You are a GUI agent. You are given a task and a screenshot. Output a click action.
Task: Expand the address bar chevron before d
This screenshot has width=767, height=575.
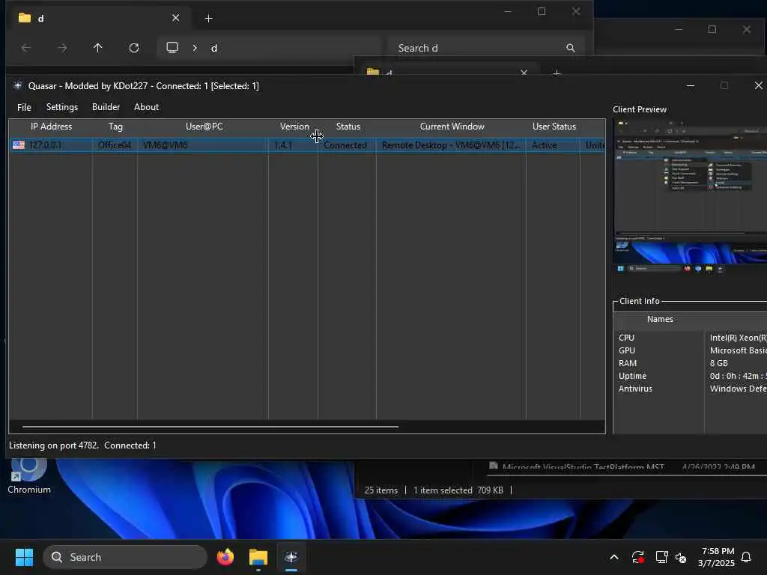click(195, 48)
